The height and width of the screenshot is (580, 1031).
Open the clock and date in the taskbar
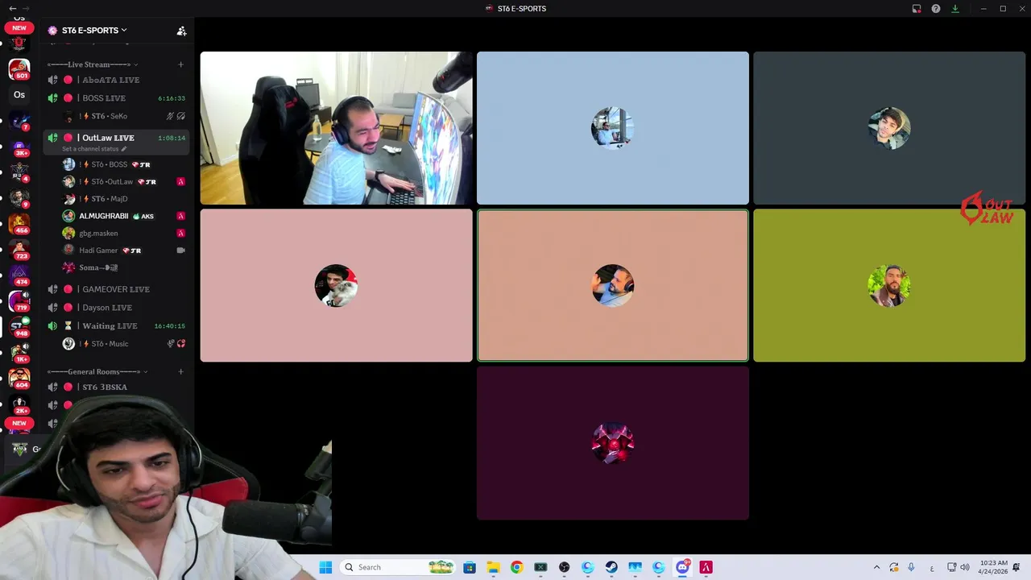(x=994, y=567)
